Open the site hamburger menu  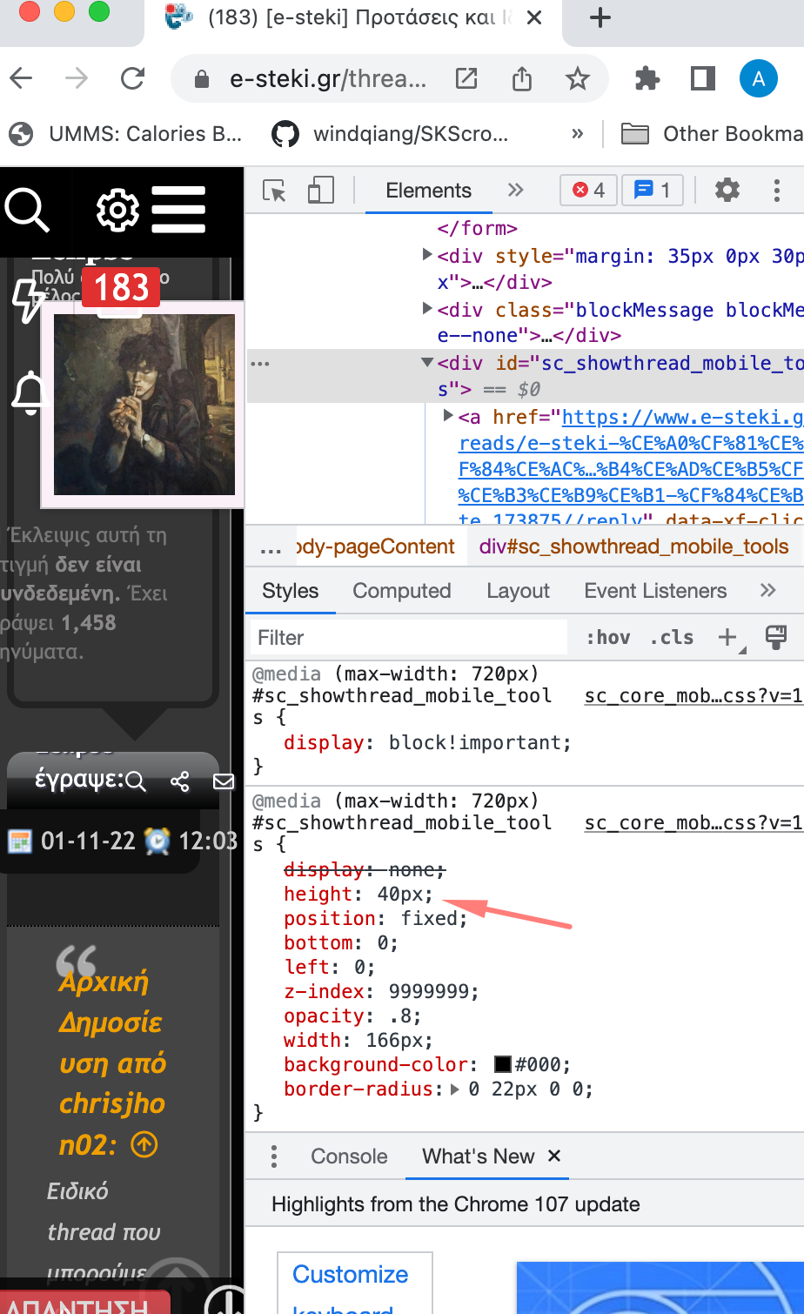coord(178,210)
